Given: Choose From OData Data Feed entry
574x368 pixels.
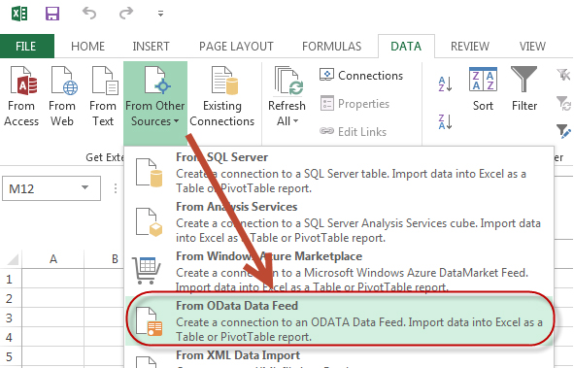Looking at the screenshot, I should pos(339,320).
